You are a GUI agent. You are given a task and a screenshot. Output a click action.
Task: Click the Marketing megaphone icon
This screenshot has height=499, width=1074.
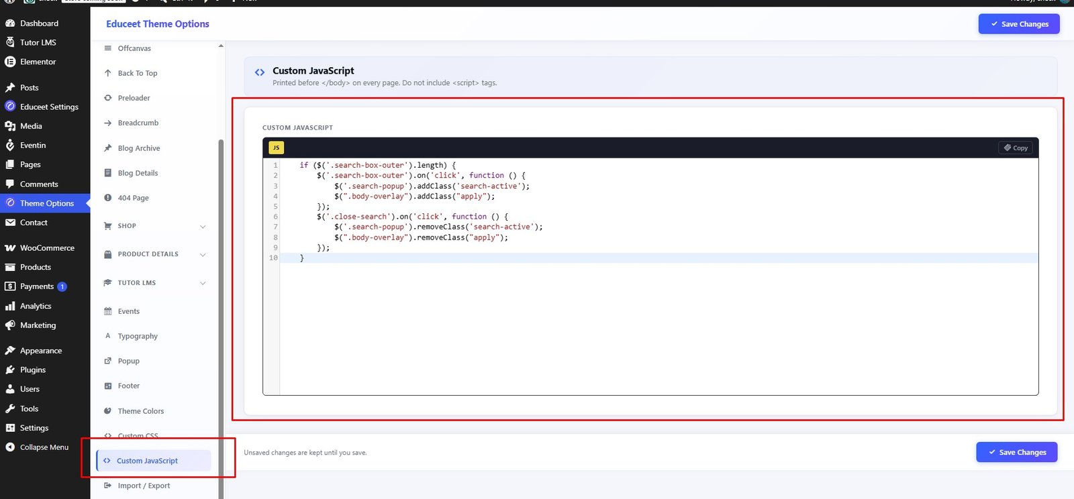[x=10, y=325]
